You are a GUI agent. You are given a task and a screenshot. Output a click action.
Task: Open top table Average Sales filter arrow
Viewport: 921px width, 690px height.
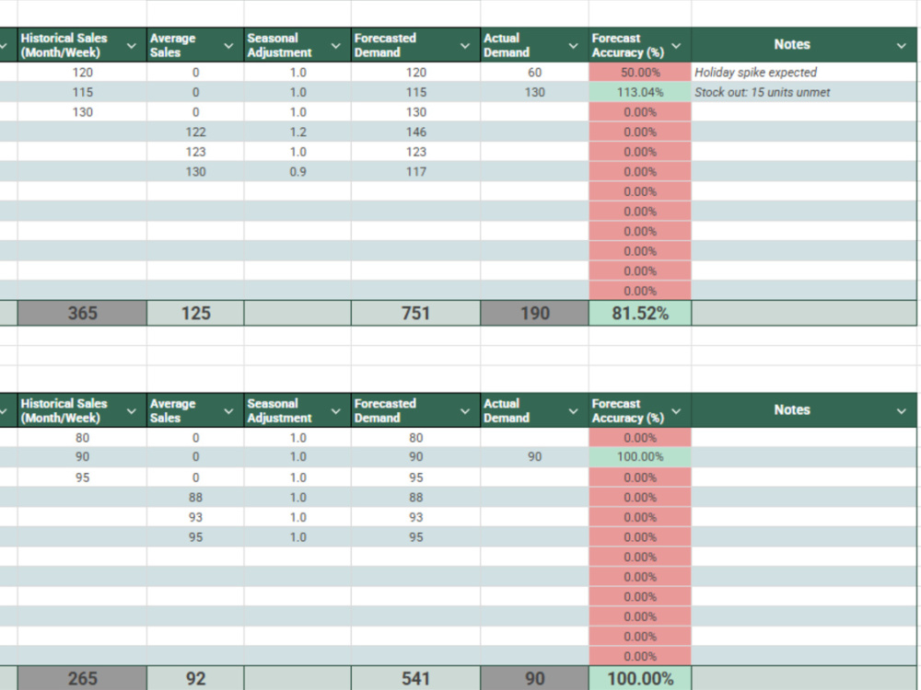(x=228, y=46)
